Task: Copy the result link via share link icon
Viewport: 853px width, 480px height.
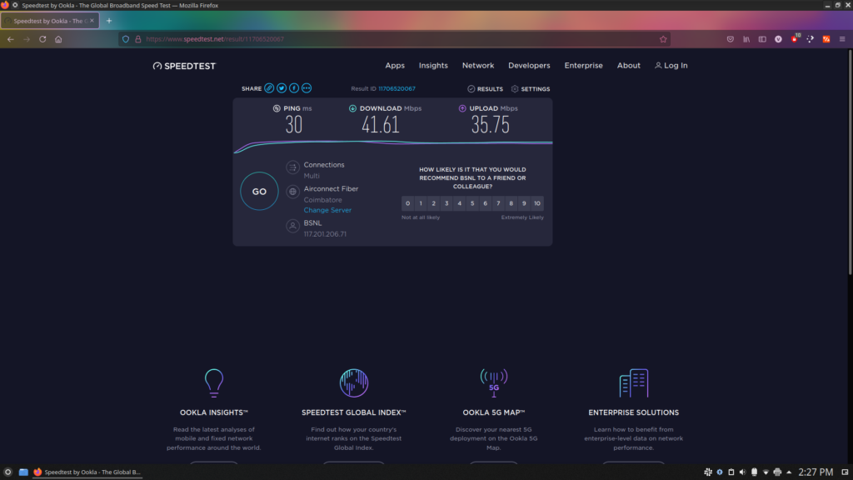Action: point(269,88)
